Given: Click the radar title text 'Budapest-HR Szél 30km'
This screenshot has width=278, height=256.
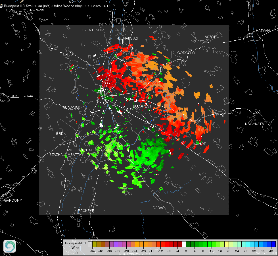Looking at the screenshot, I should [23, 6].
